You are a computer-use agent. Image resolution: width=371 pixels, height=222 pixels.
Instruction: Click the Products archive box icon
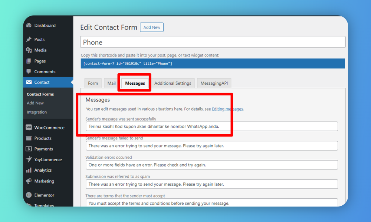point(29,138)
